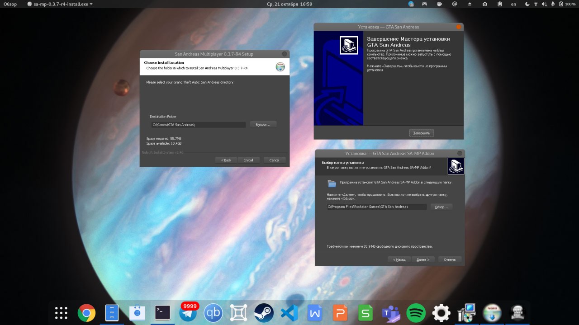Open the file manager dock icon

click(112, 313)
